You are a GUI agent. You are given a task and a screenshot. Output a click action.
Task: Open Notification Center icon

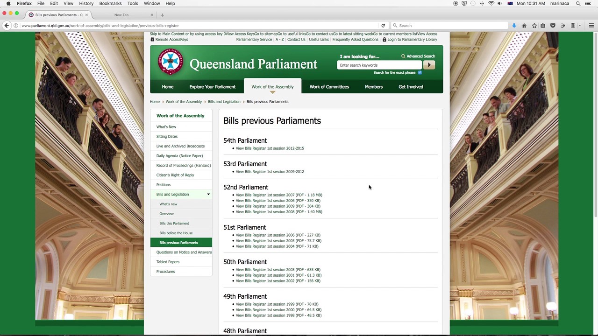[588, 3]
